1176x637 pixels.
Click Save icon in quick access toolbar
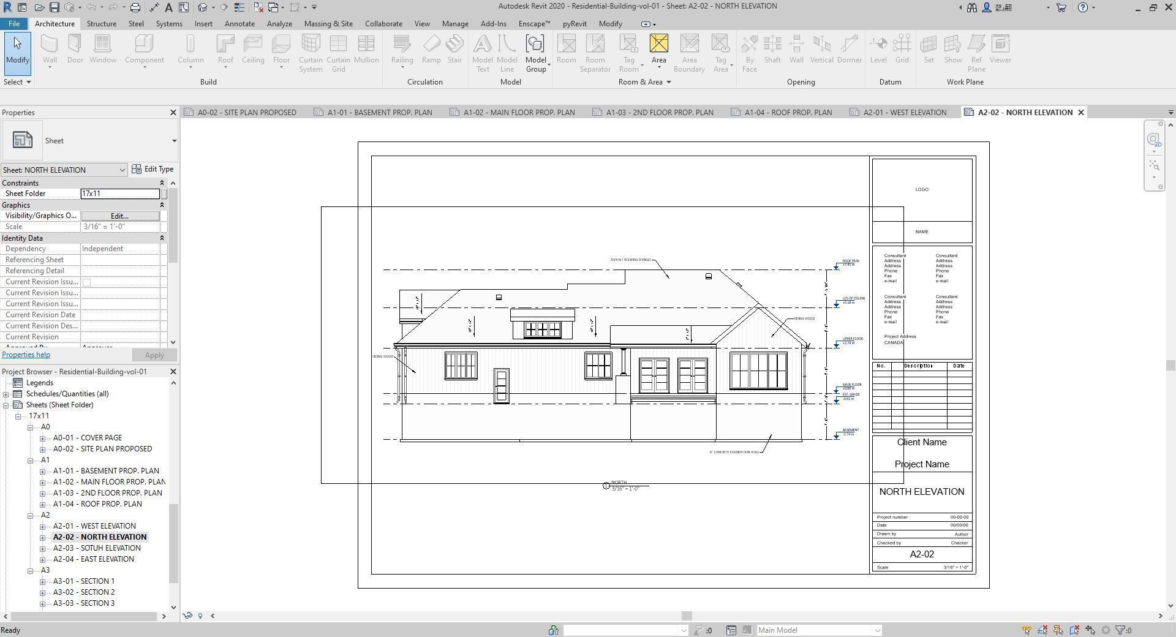coord(55,7)
